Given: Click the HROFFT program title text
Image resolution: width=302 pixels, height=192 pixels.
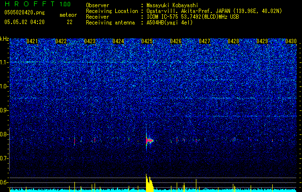Looking at the screenshot, I should 30,4.
